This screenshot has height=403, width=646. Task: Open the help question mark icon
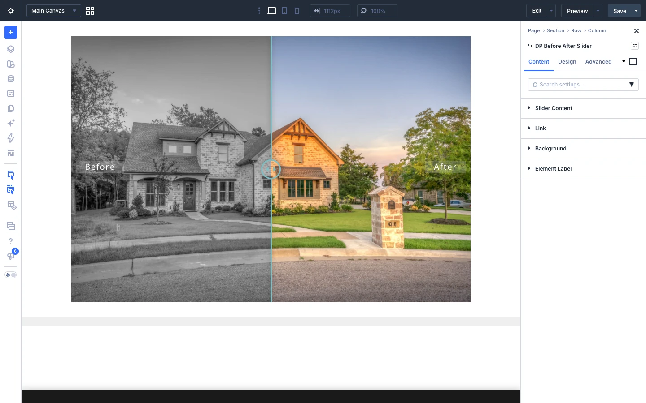(11, 241)
